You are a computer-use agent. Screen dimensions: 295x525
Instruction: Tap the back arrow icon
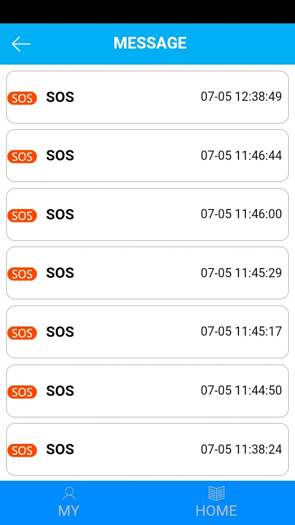point(21,44)
